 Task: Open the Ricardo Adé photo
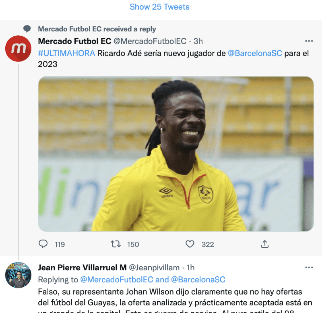pos(176,154)
